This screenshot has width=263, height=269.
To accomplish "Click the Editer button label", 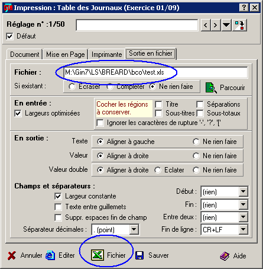I will [67, 255].
